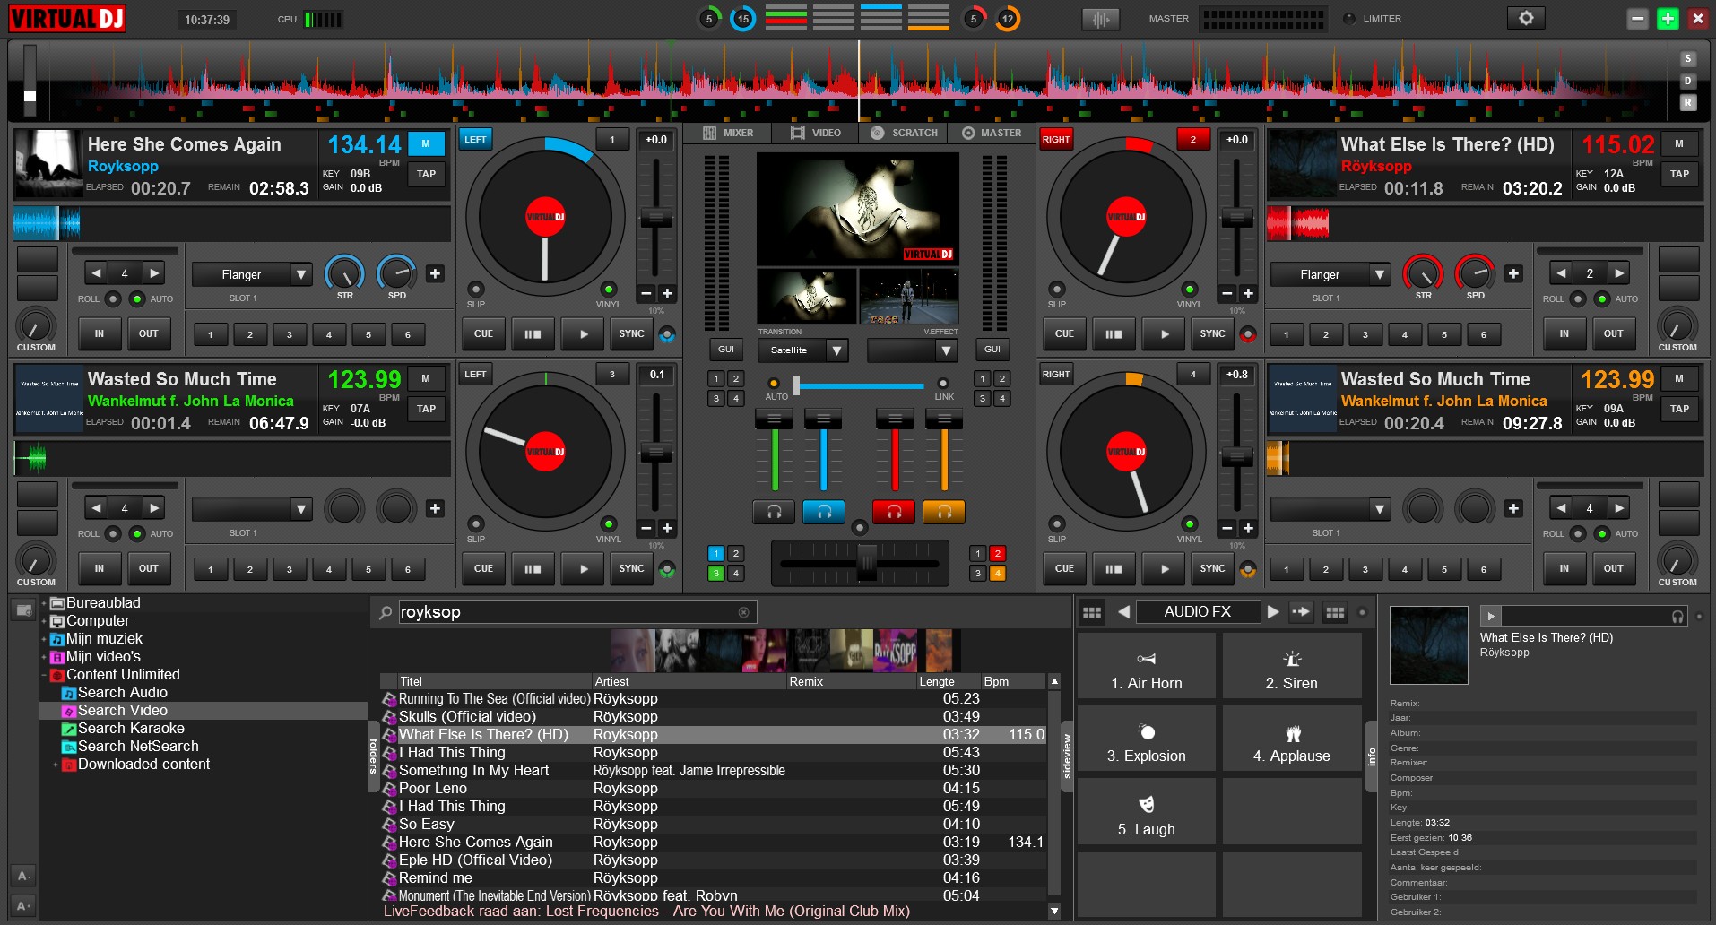
Task: Click the prelisten play button in info panel
Action: tap(1490, 616)
